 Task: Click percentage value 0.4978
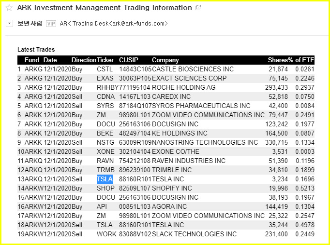coord(305,225)
